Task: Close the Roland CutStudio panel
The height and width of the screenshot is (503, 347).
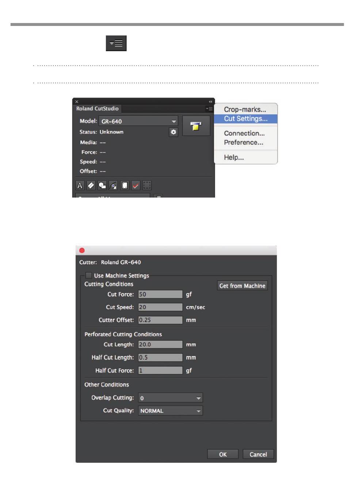Action: point(77,102)
